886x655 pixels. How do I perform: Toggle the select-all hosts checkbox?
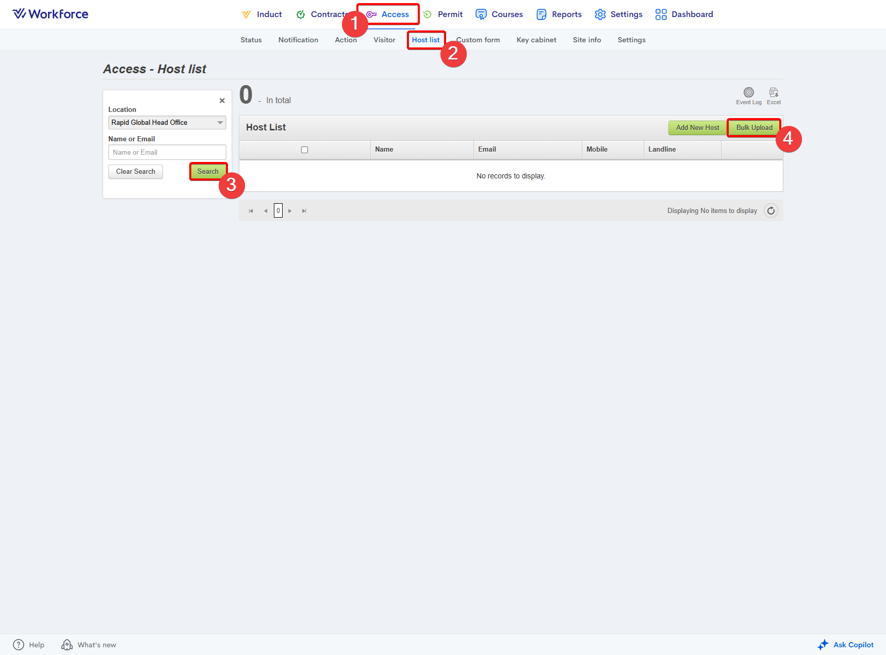coord(304,150)
